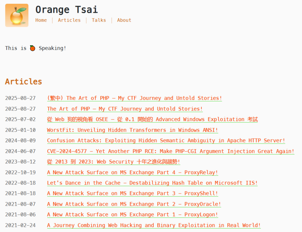Open the 2013 to 2023 Web Security article
The height and width of the screenshot is (232, 302).
[113, 162]
